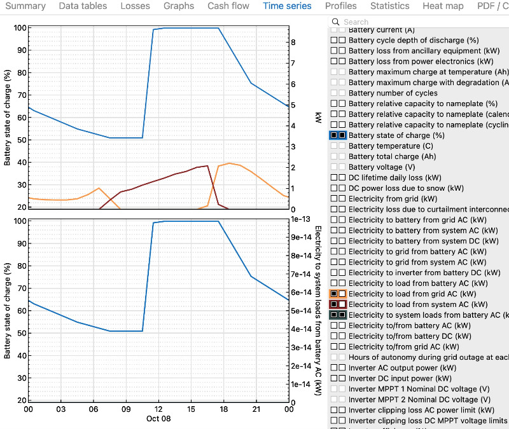This screenshot has width=509, height=429.
Task: Switch to the Statistics tab
Action: click(390, 6)
